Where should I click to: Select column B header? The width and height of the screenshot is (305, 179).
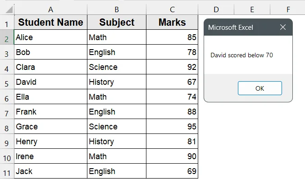point(117,9)
